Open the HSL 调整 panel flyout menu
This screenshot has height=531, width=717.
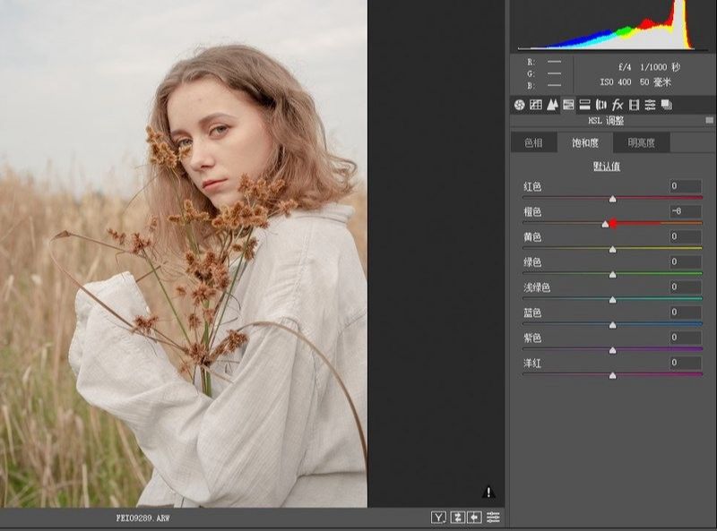tap(709, 120)
